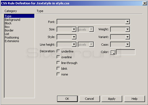Choose the Positioning category
148x105 pixels.
12,37
